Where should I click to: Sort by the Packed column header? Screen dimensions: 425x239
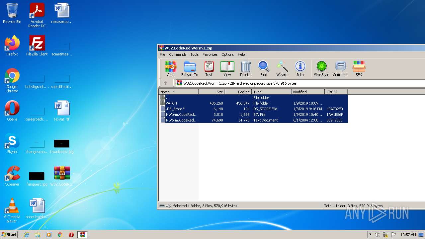238,92
